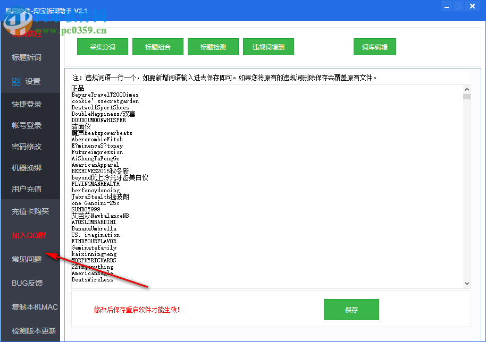
Task: Click the BeatsWireLess line
Action: [x=93, y=279]
